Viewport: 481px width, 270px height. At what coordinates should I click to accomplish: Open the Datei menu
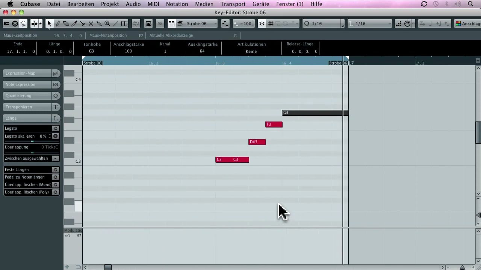[54, 4]
